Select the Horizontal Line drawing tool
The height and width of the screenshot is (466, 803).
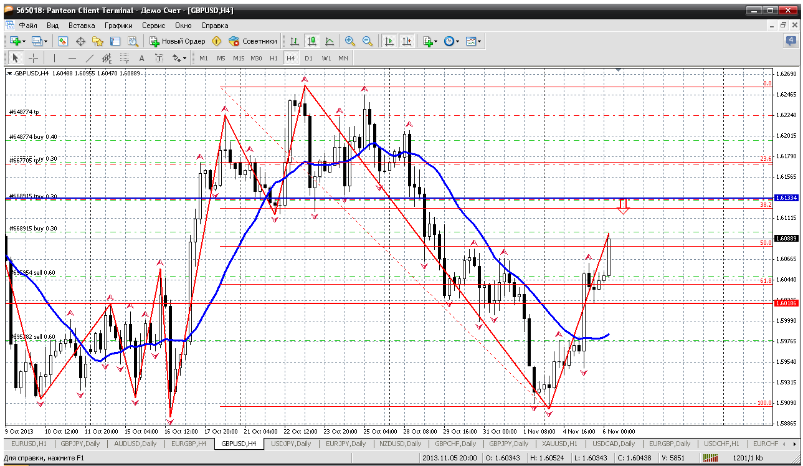[x=72, y=58]
